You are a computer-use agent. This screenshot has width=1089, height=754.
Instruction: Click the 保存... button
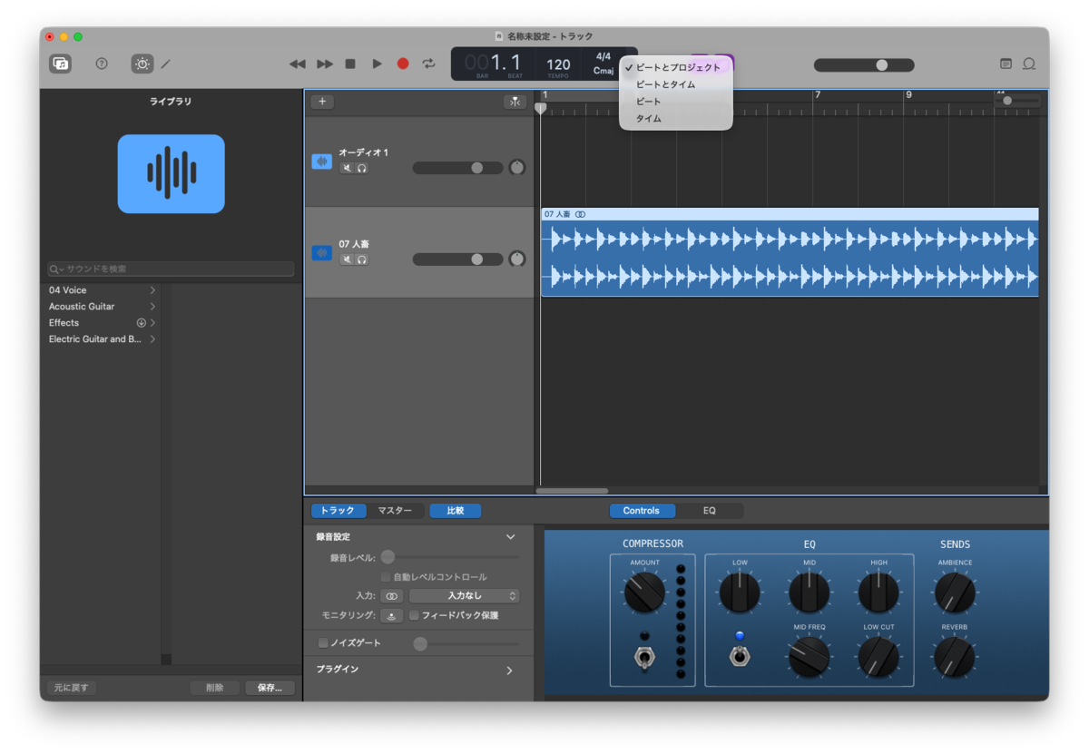click(270, 688)
